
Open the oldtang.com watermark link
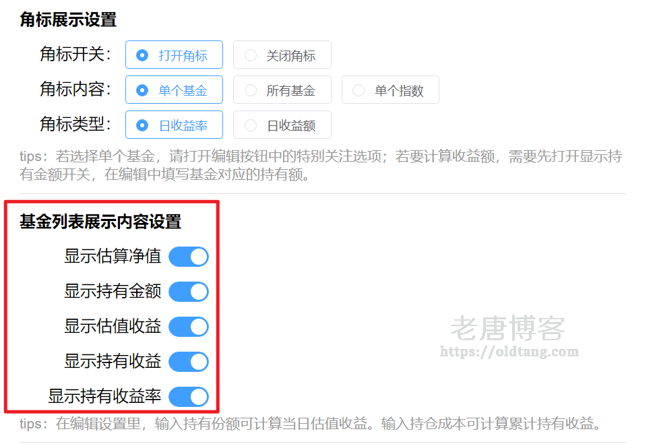pyautogui.click(x=509, y=352)
